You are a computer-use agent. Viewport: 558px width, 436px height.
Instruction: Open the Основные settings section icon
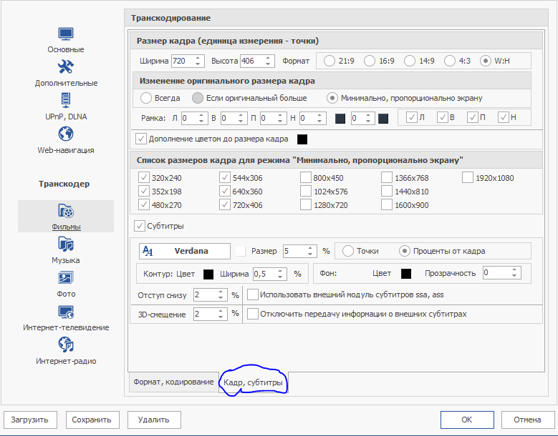click(x=66, y=34)
